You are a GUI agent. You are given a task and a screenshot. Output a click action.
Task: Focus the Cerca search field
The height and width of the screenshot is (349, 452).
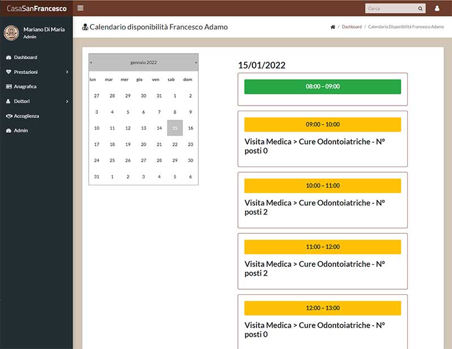point(391,8)
